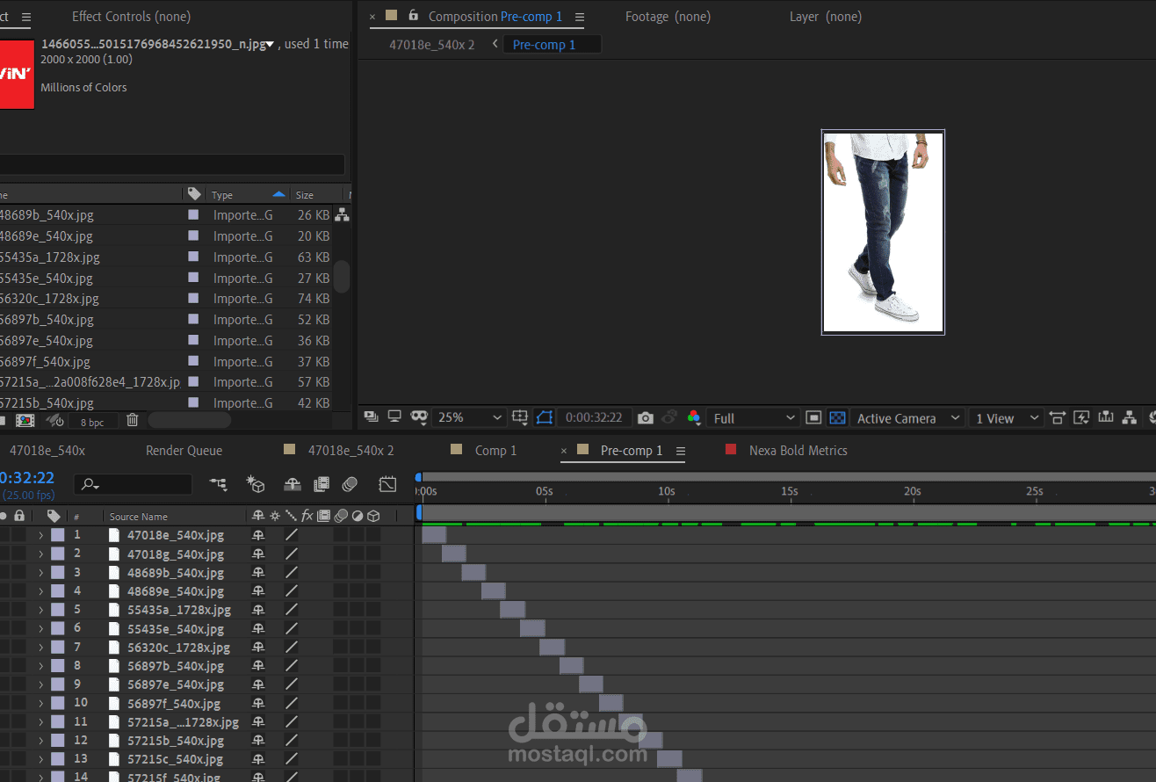
Task: Expand layer 1 47018e_540x.jpg properties
Action: click(x=40, y=534)
